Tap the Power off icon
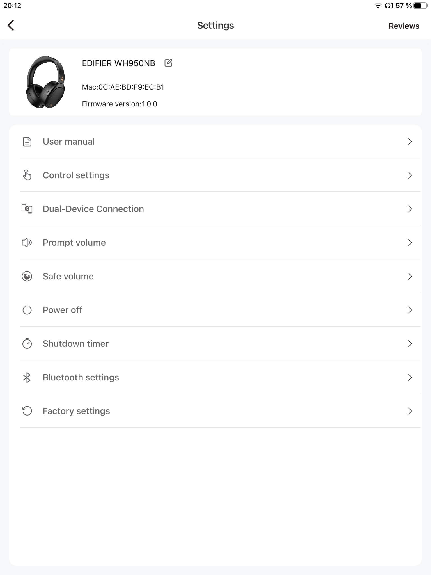 pos(27,310)
